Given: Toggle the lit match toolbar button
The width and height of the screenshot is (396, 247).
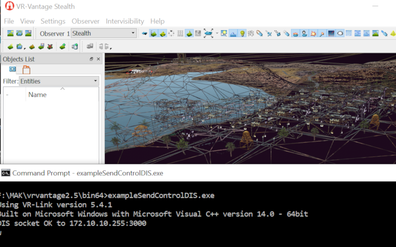Looking at the screenshot, I should coord(322,33).
